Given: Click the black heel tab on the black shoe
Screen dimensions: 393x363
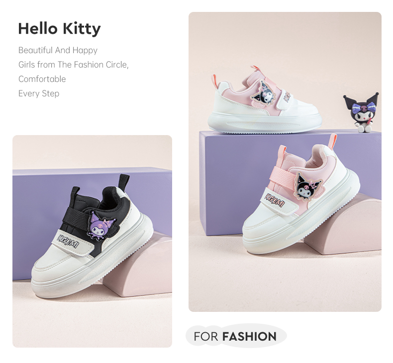Looking at the screenshot, I should click(x=123, y=179).
